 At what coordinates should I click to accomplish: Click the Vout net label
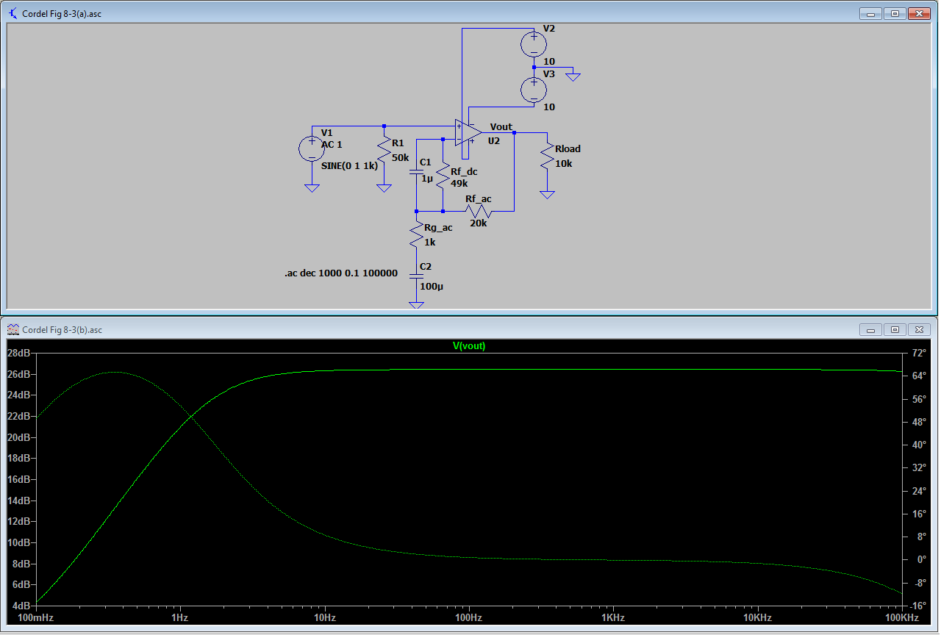click(501, 127)
